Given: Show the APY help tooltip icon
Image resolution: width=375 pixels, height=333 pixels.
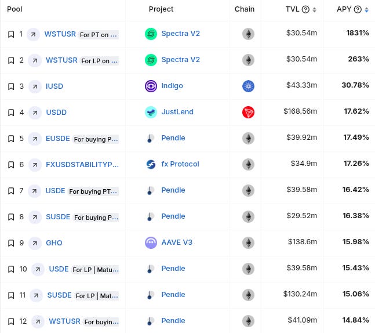Looking at the screenshot, I should click(358, 9).
